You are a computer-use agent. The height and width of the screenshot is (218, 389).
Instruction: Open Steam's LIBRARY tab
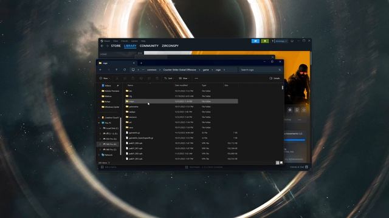click(x=130, y=46)
